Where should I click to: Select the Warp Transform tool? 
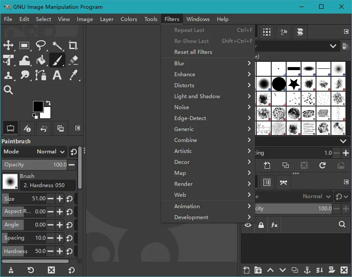[x=24, y=60]
